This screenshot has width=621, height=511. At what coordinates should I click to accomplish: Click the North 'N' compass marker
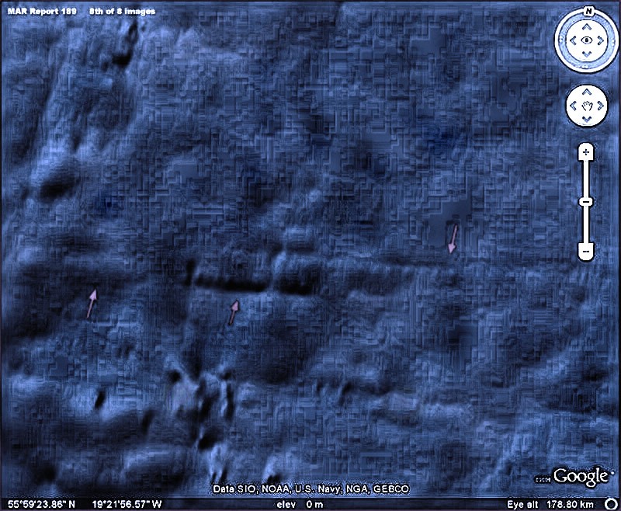coord(587,12)
